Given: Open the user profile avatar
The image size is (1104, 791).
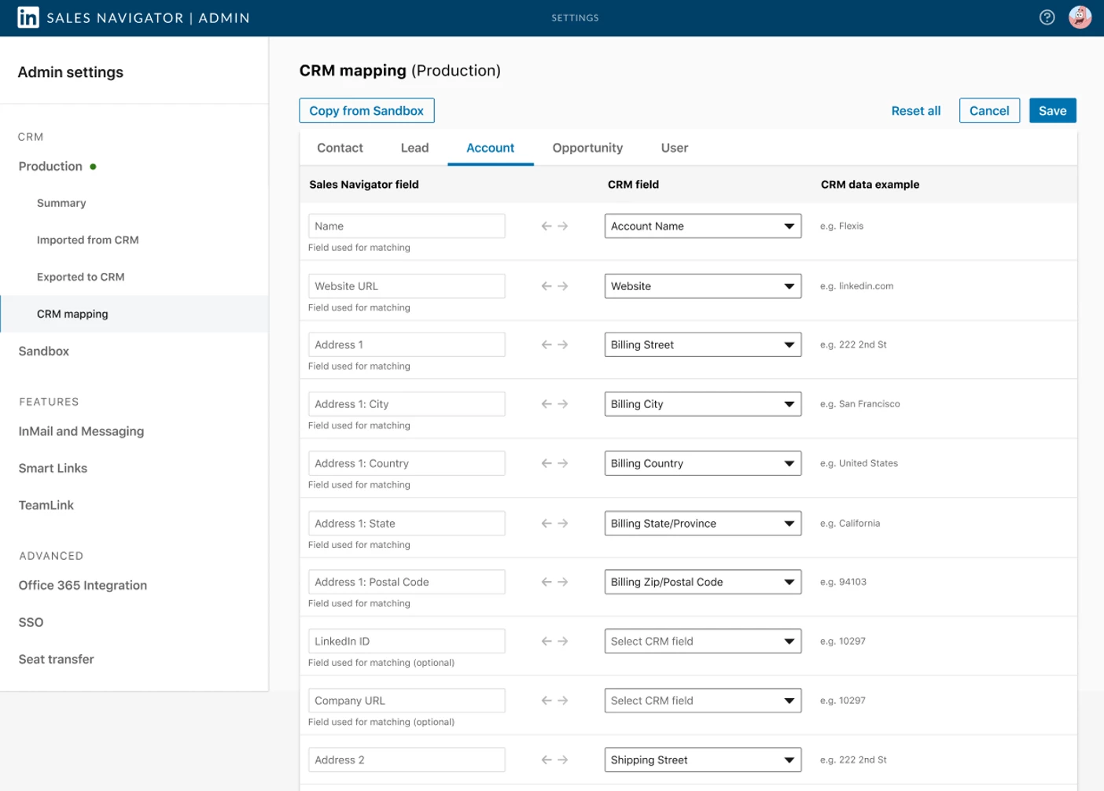Looking at the screenshot, I should (1080, 17).
